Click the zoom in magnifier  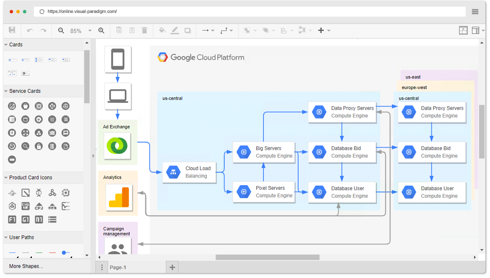[101, 31]
